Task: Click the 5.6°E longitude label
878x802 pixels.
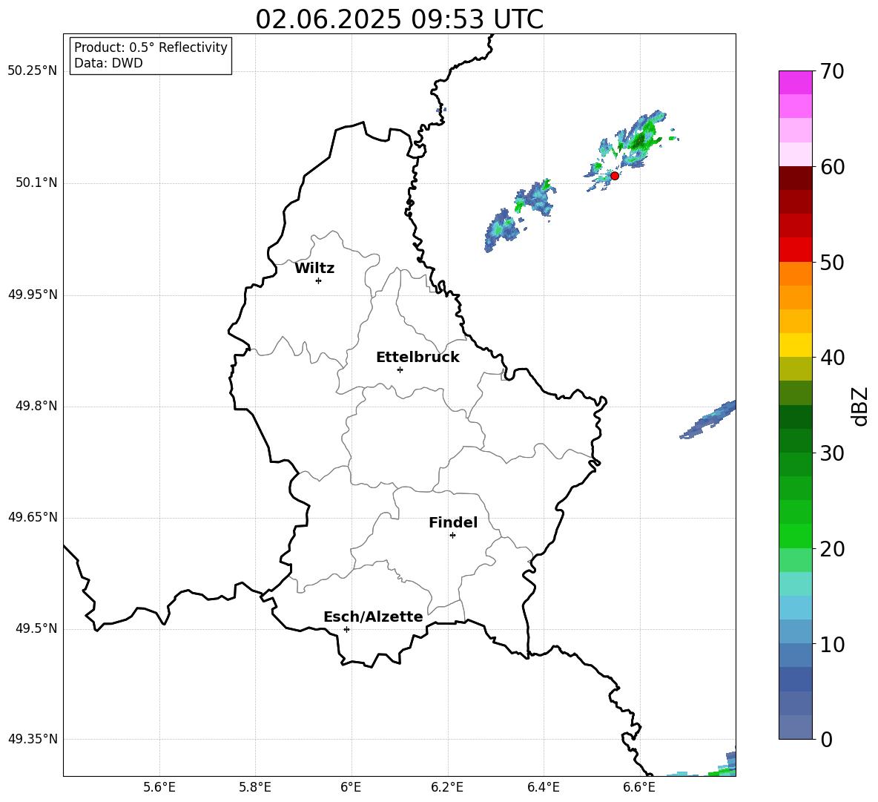Action: point(159,787)
